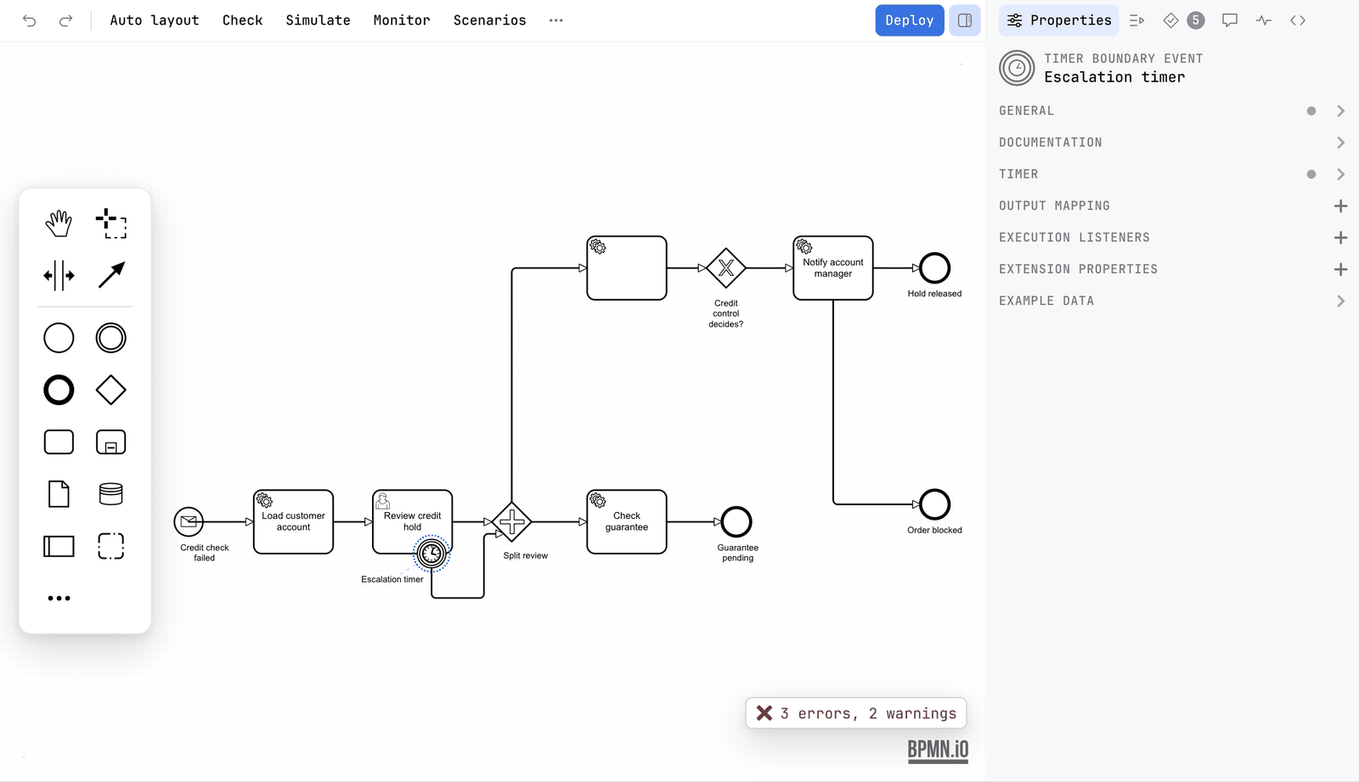Open the Simulate menu item
The height and width of the screenshot is (782, 1359).
(318, 20)
